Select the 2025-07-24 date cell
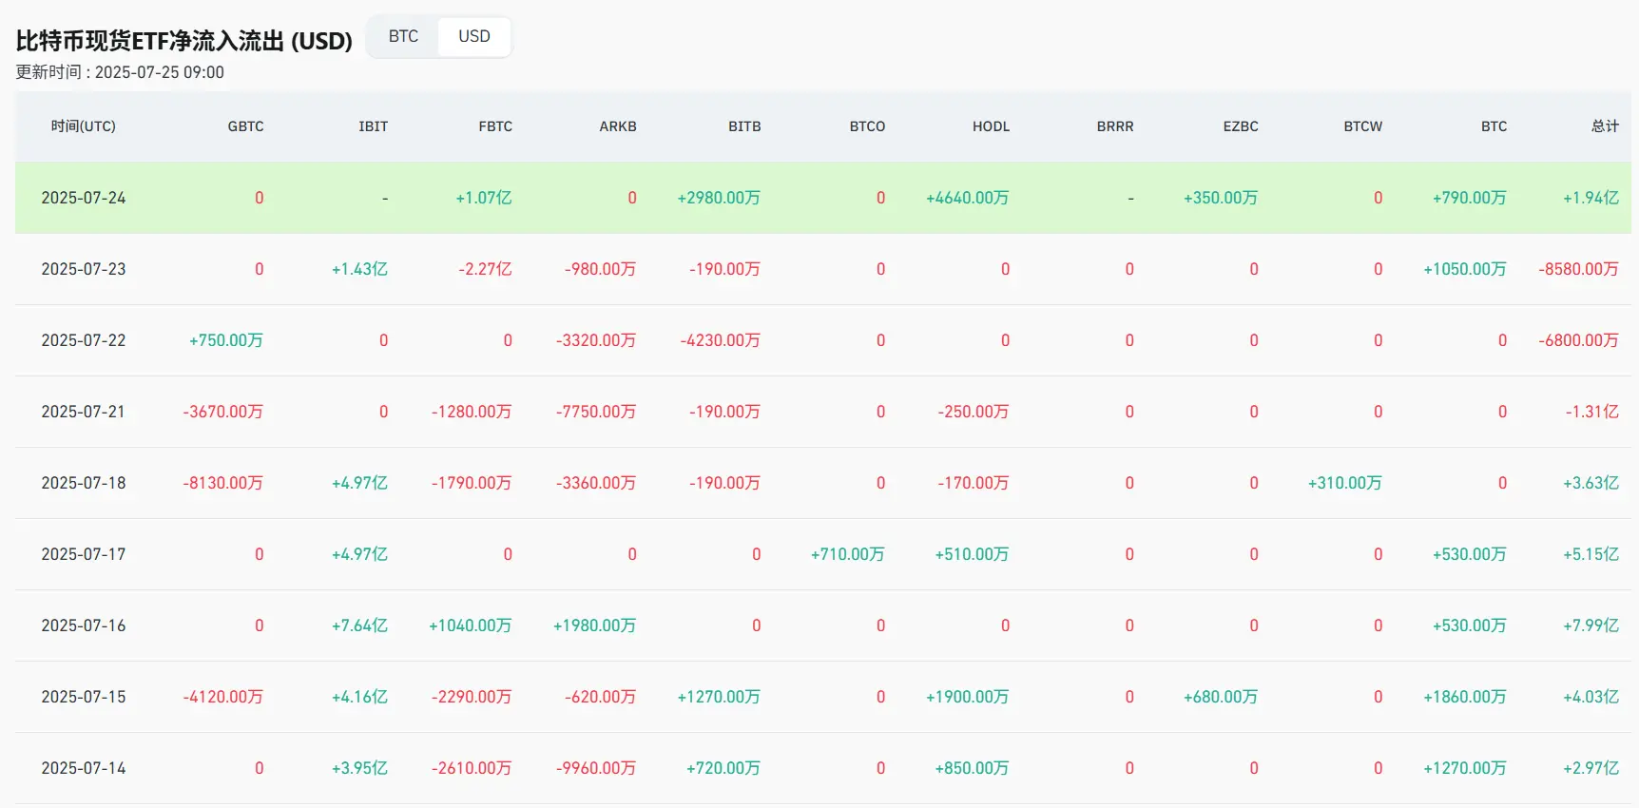This screenshot has width=1639, height=808. [84, 198]
